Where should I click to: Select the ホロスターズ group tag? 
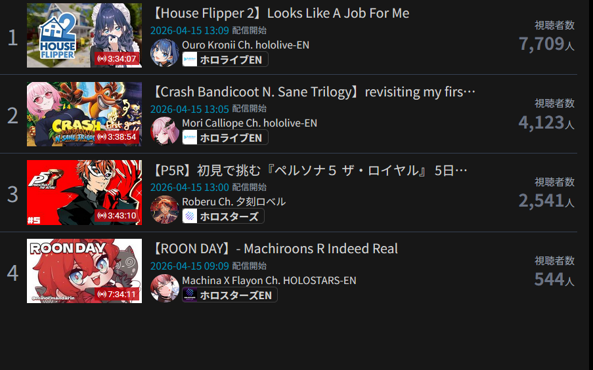pyautogui.click(x=223, y=216)
